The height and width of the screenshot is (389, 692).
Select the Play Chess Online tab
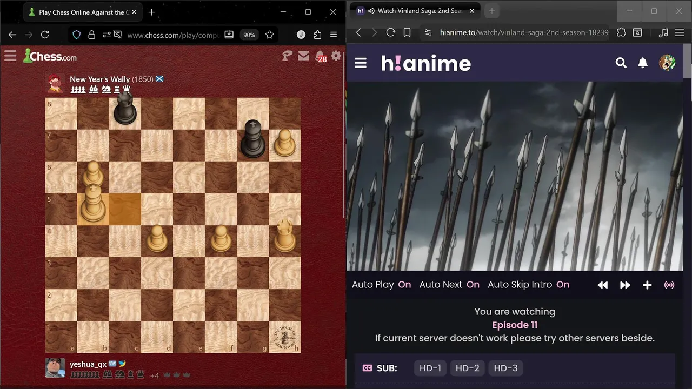coord(84,12)
